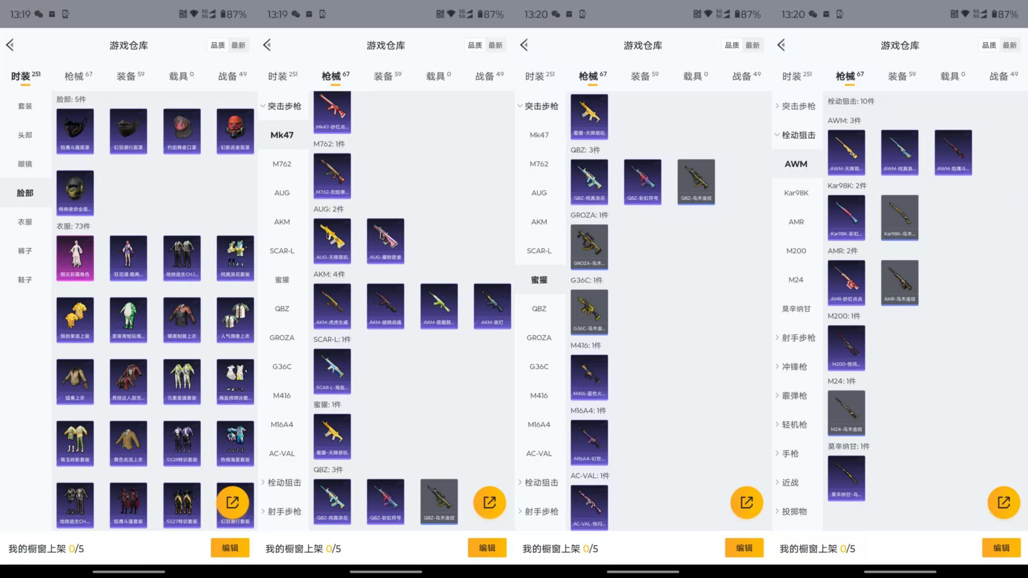Sort by 最新 in the third screenshot
1028x578 pixels.
coord(752,45)
